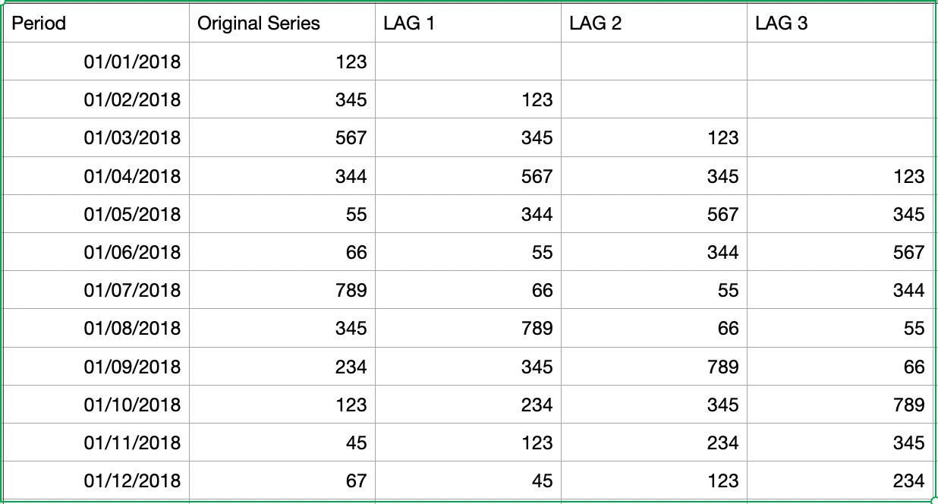Select LAG 2 value 789 in 01/09/2018 row
The width and height of the screenshot is (938, 504).
coord(653,367)
